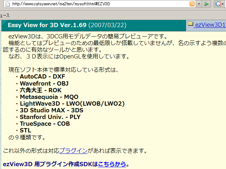Click the TrueSpace - COB list item
Viewport: 226px width, 169px height.
45,124
